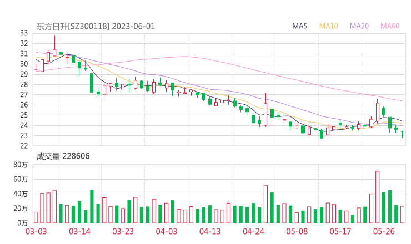Click the MA5 legend label
Screen dimensions: 411x244
[x=299, y=26]
